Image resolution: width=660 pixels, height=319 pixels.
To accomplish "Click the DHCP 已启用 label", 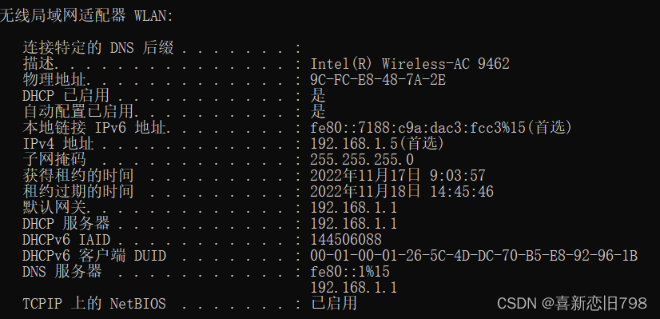I will 66,96.
